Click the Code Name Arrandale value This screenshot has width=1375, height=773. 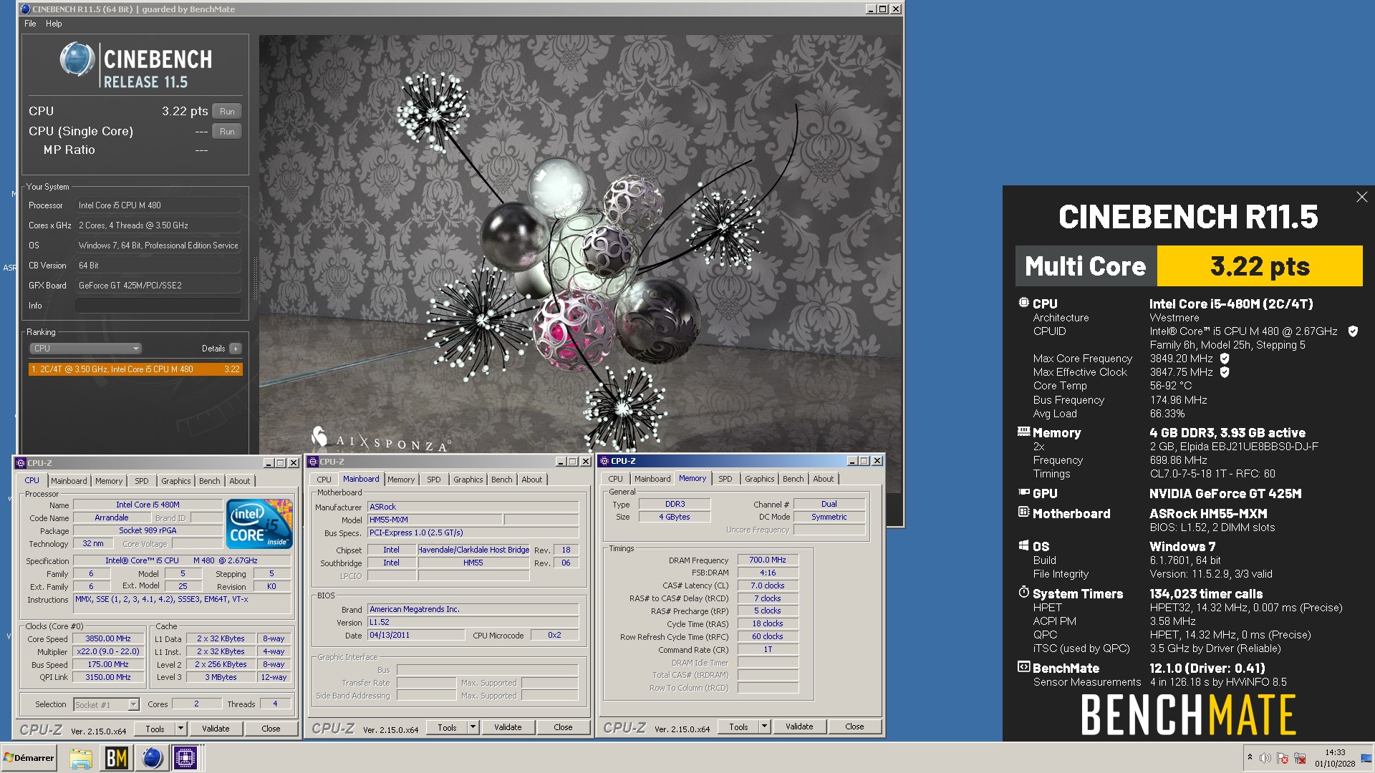click(112, 517)
